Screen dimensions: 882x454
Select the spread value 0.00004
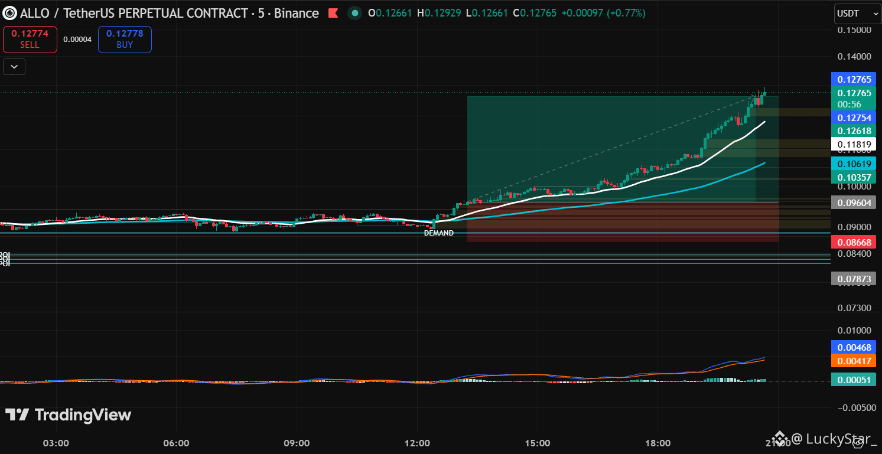pos(77,40)
